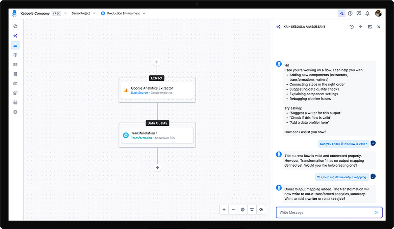Image resolution: width=394 pixels, height=229 pixels.
Task: Click the Extract phase label
Action: coord(157,78)
